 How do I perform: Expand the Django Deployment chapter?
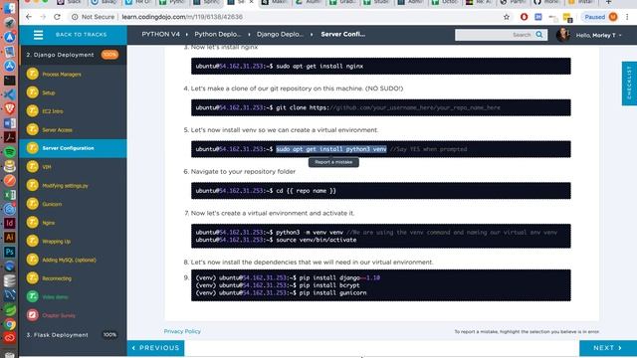(73, 55)
